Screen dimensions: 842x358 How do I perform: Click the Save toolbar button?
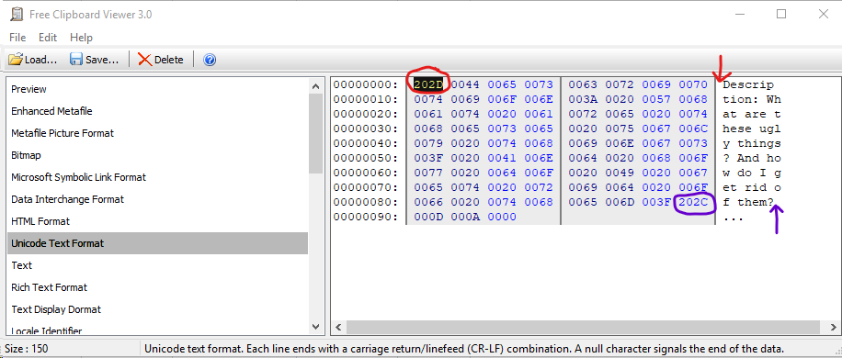pyautogui.click(x=94, y=60)
